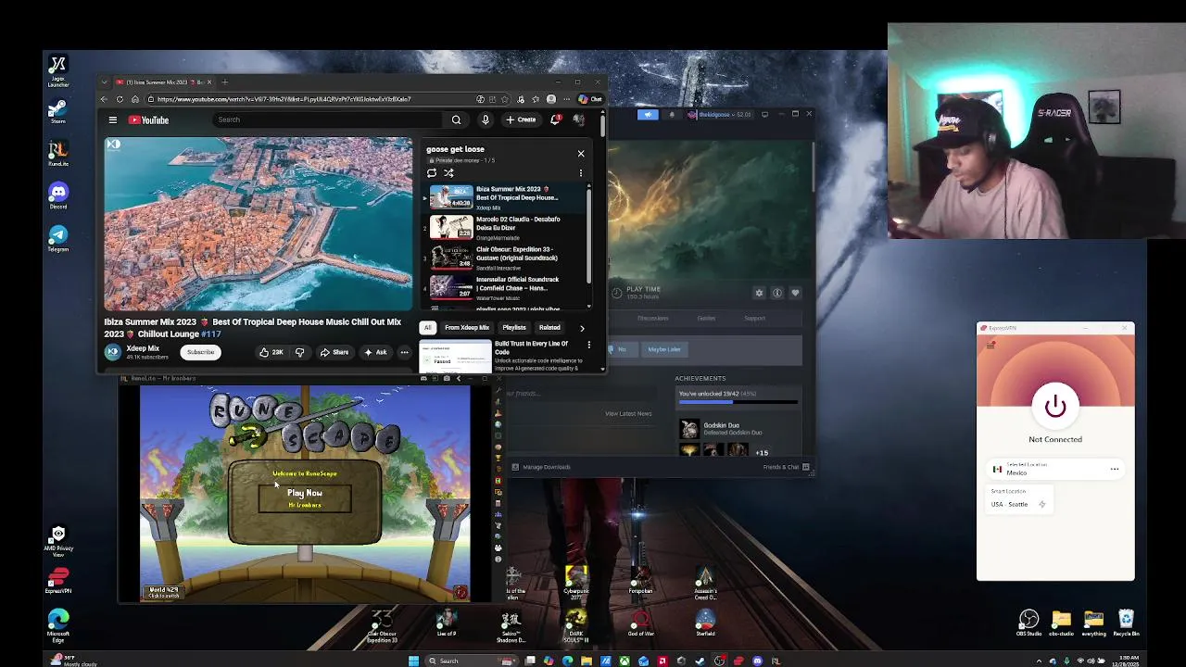Select the All filter chip
1186x667 pixels.
428,327
